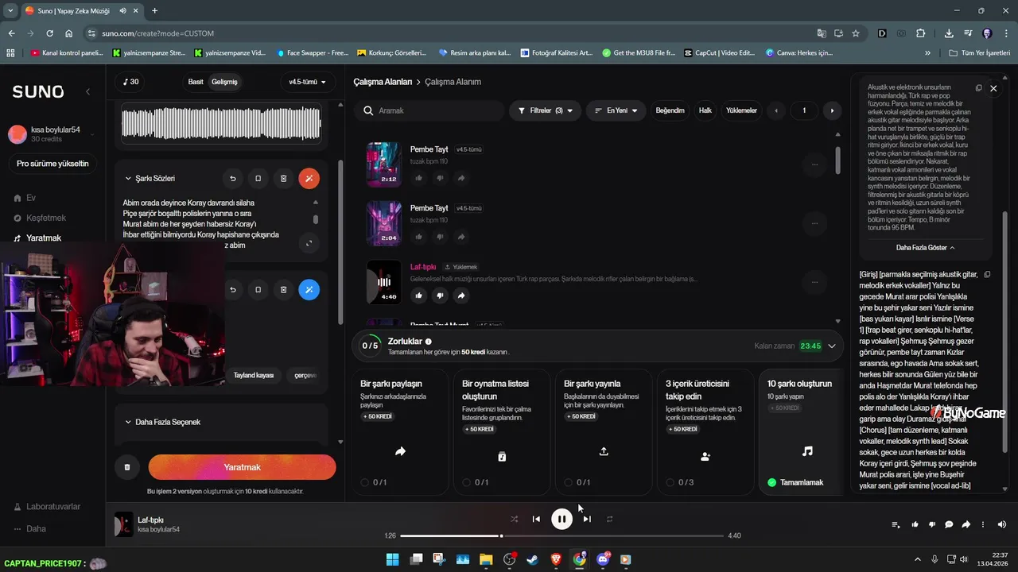Viewport: 1018px width, 572px height.
Task: Switch to Gelişmiş mode
Action: [x=224, y=82]
